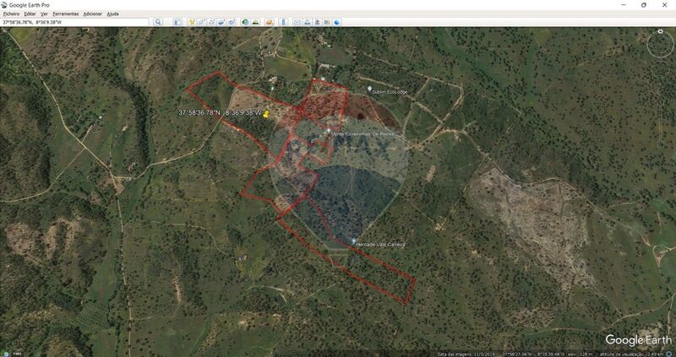Click the Herdade Vale Carreira label
This screenshot has height=357, width=676.
382,245
